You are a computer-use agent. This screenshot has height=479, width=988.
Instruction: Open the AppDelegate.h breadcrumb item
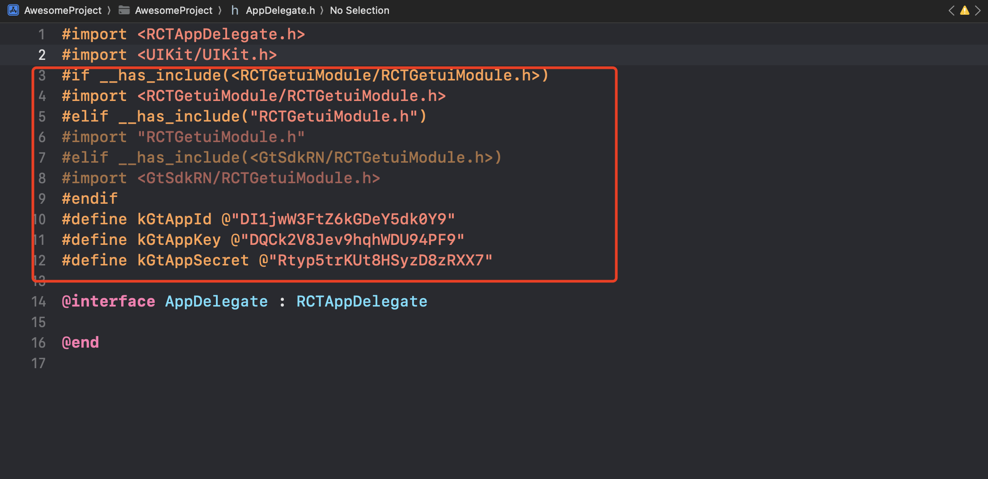point(280,10)
